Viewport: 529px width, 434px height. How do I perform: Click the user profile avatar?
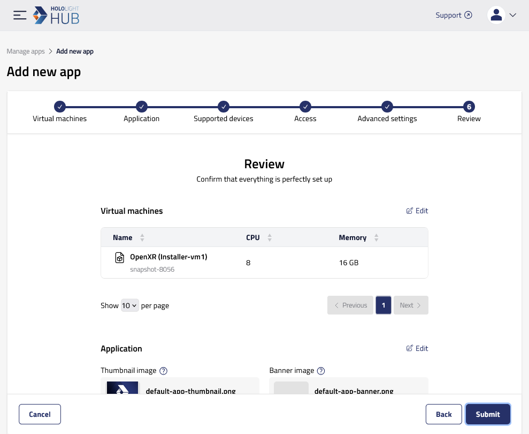coord(496,15)
